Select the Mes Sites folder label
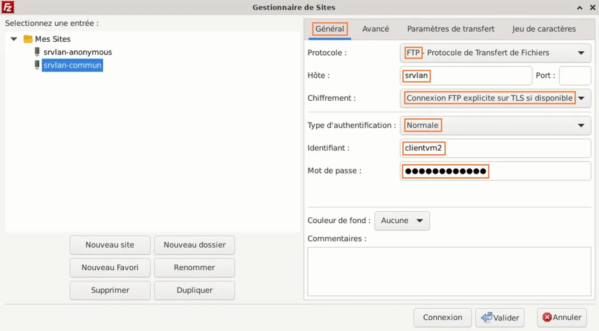 coord(53,39)
